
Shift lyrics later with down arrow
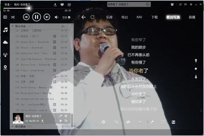click(x=196, y=77)
